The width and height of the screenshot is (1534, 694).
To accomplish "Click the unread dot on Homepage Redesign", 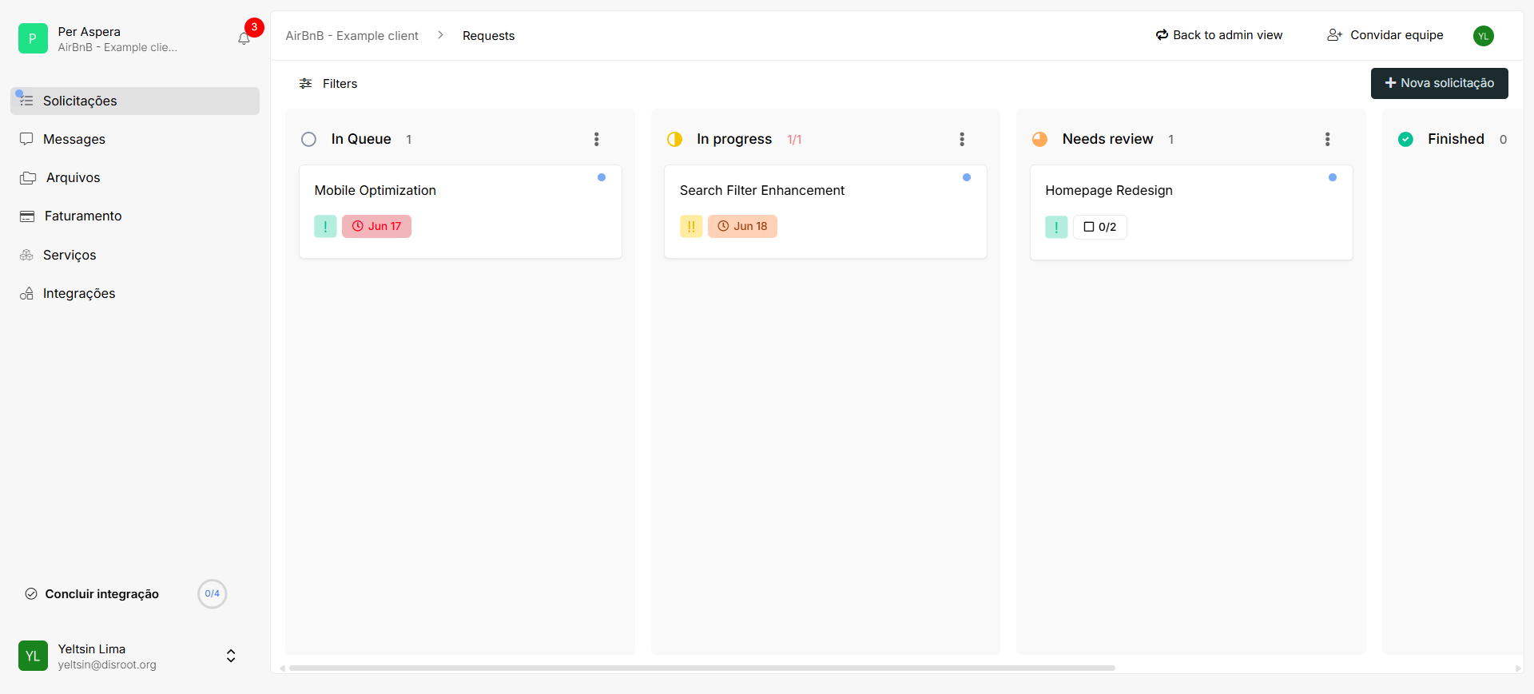I will 1333,177.
